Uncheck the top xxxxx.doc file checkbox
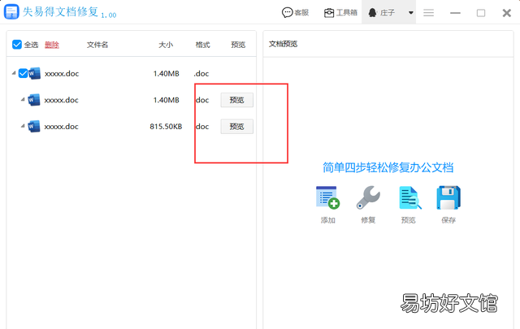520x329 pixels. [x=23, y=73]
